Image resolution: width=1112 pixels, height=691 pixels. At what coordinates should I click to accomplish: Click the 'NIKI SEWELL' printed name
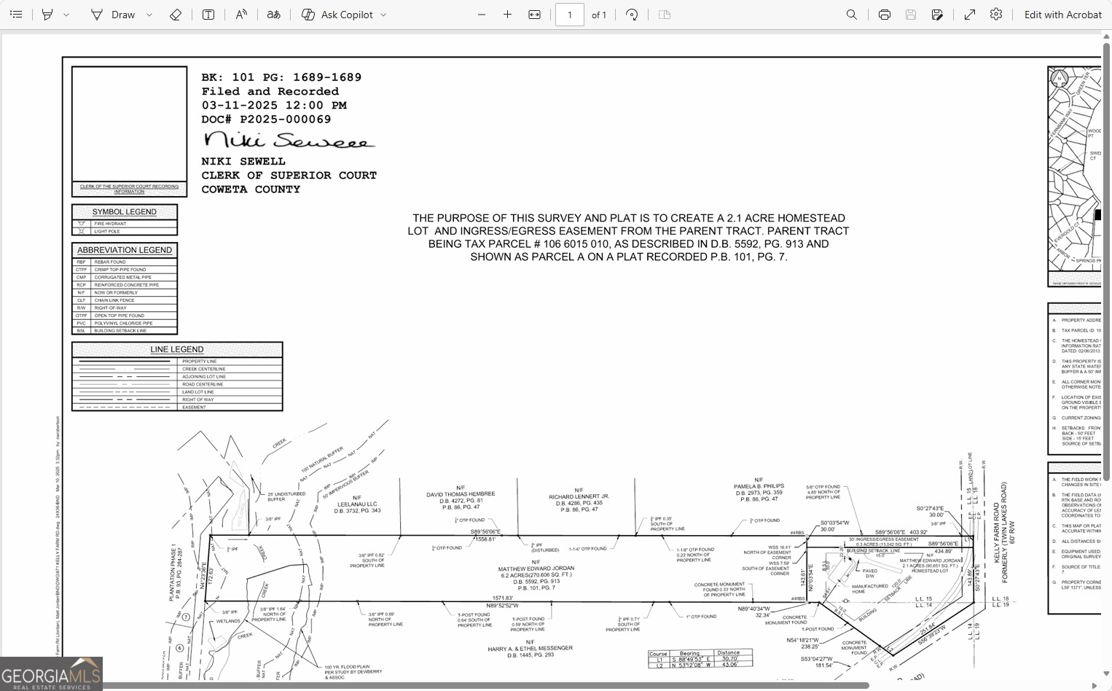point(243,161)
